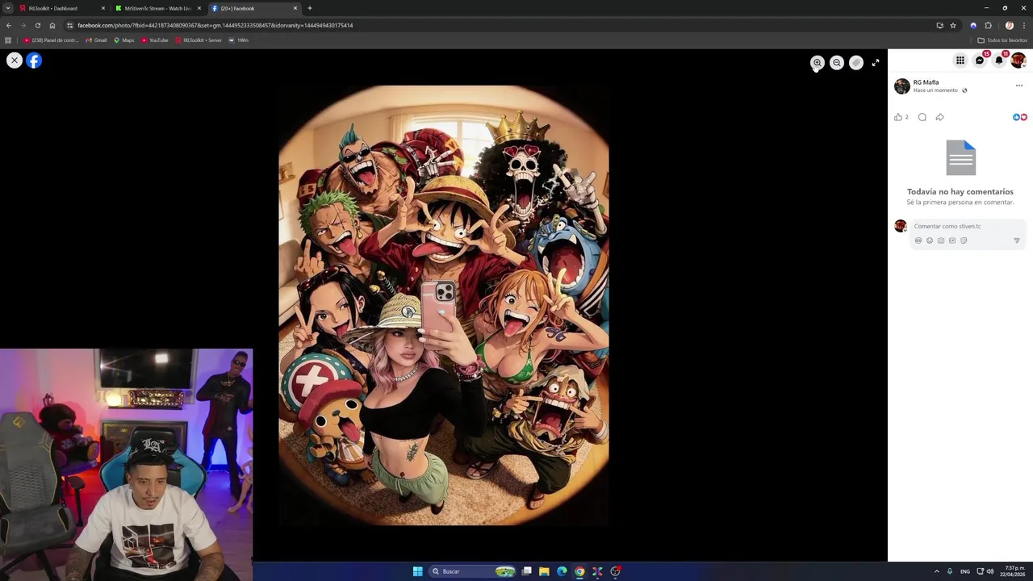
Task: Open the Windows Start menu
Action: coord(418,571)
